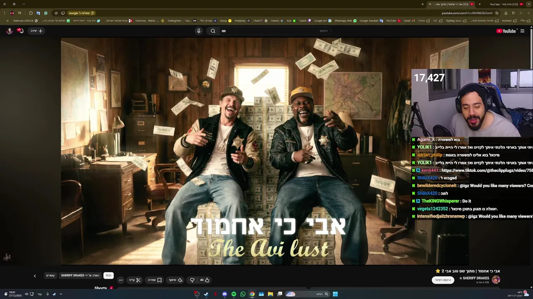Screen dimensions: 533x299
Task: Open the YouTube hamburger guide menu
Action: pos(522,31)
